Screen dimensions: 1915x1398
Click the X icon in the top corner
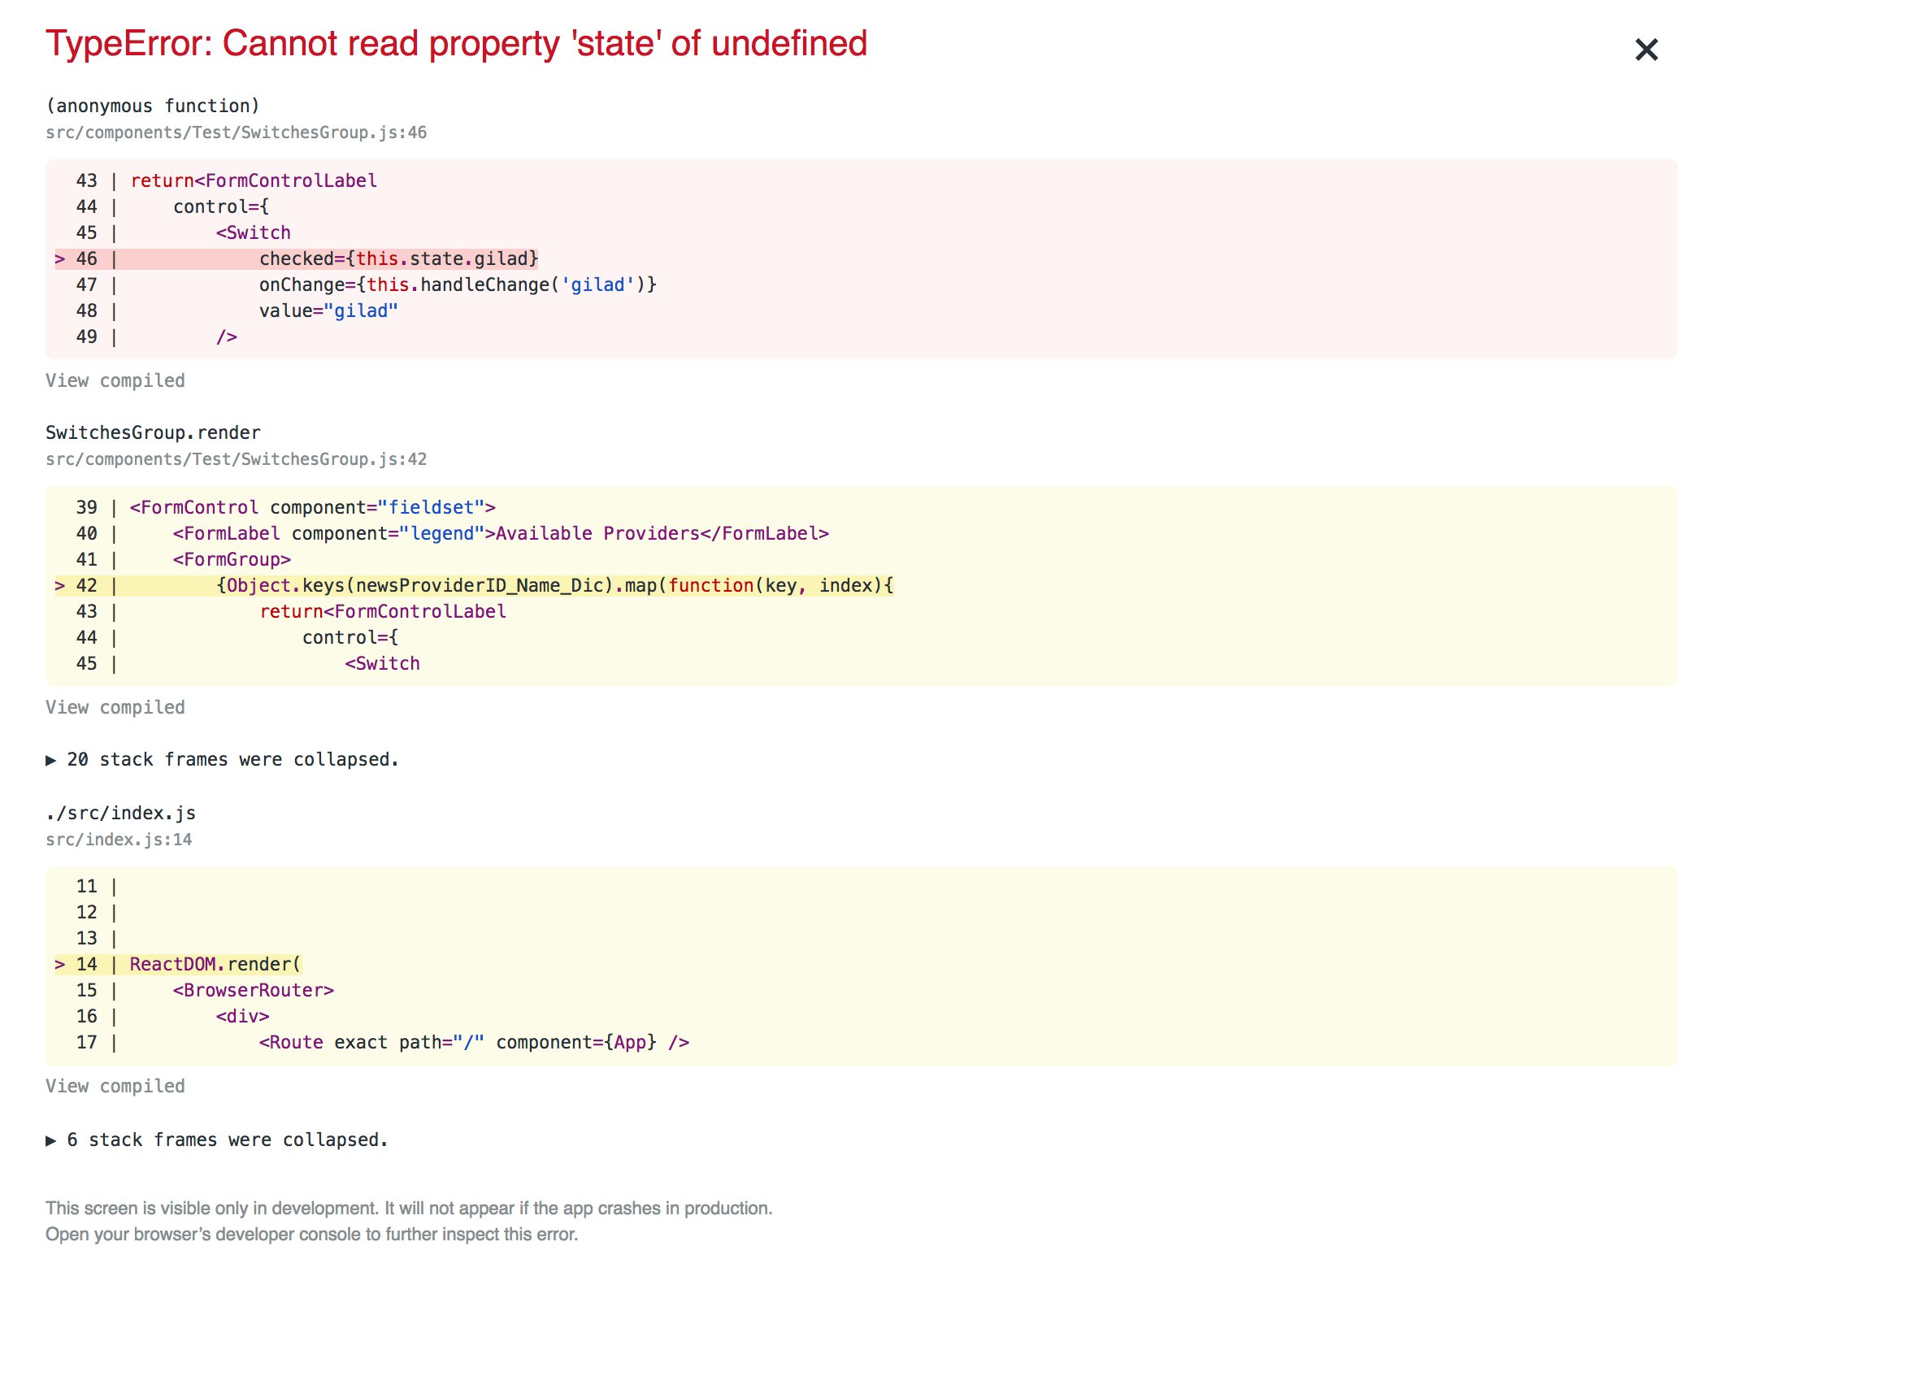(1645, 50)
